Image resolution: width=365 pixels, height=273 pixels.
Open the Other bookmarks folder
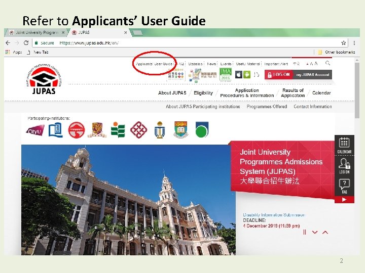click(337, 52)
